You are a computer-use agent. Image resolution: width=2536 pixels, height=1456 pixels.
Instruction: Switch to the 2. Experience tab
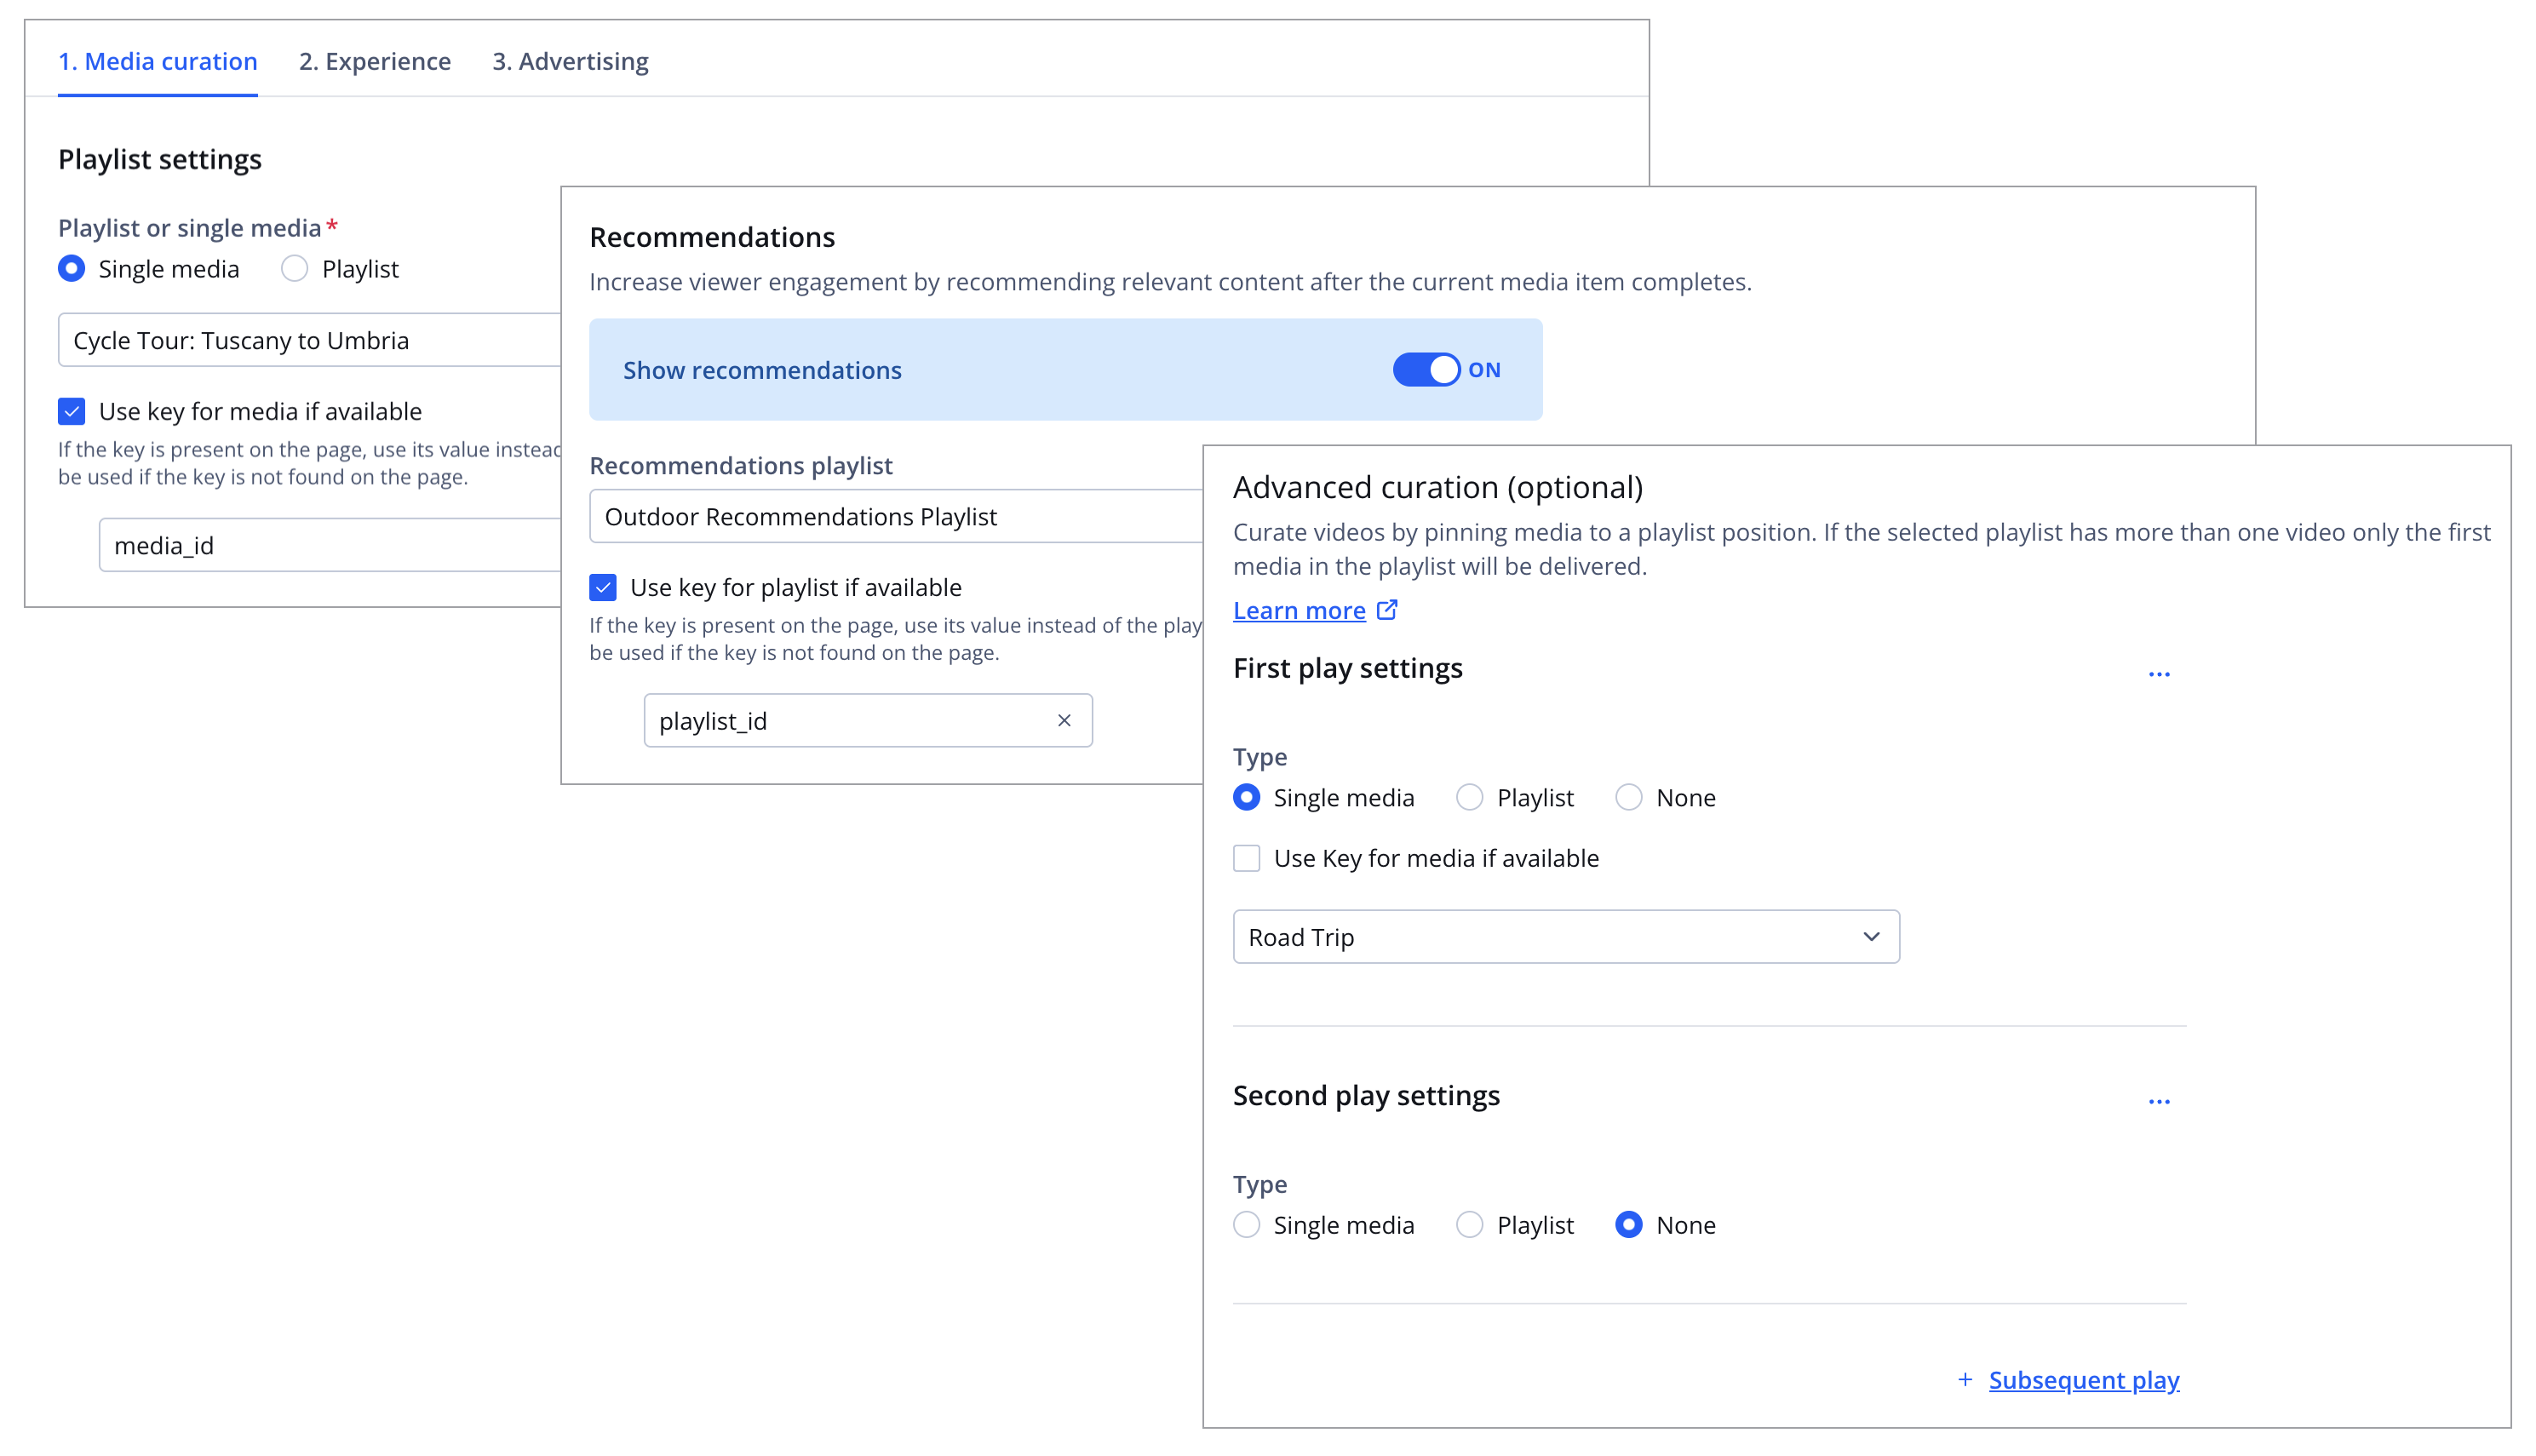[x=375, y=62]
